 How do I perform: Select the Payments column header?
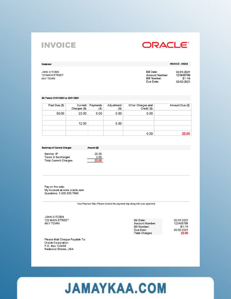point(96,107)
